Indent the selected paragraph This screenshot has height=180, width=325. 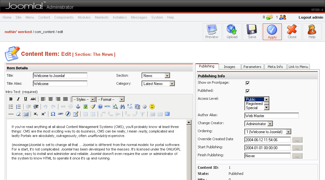point(36,107)
